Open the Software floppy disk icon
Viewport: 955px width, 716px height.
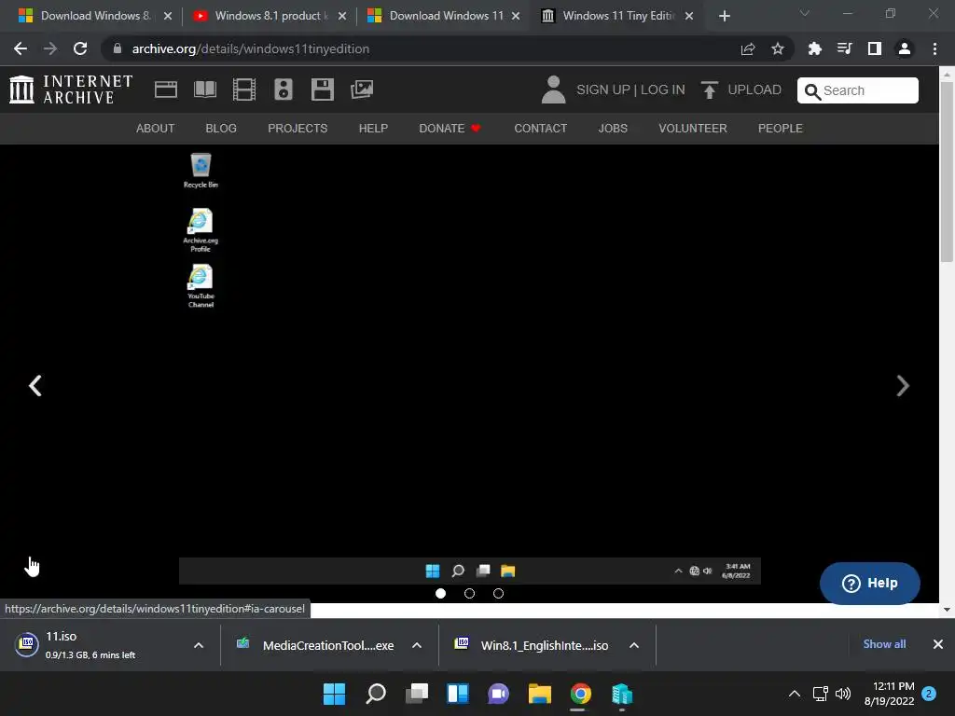(322, 89)
